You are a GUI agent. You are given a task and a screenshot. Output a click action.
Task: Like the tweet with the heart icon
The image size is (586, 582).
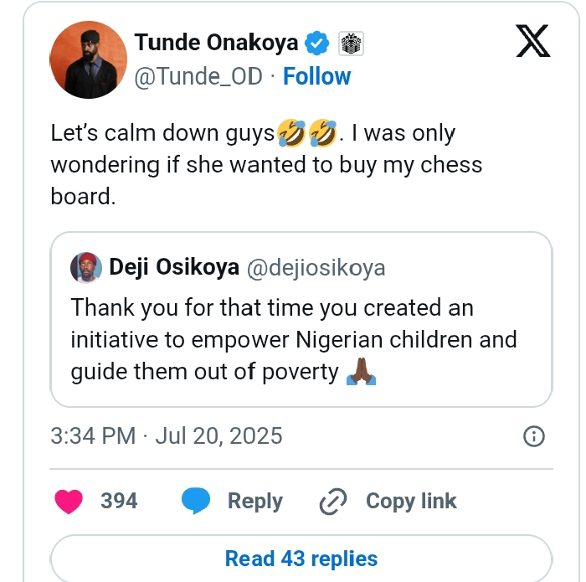coord(69,502)
